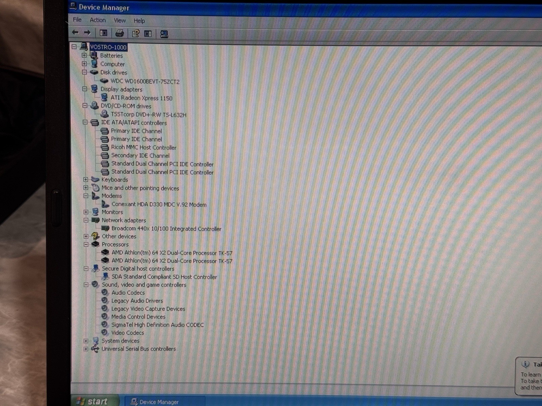Select first Standard Dual Channel PCI IDE Controller
This screenshot has width=542, height=406.
pyautogui.click(x=162, y=164)
